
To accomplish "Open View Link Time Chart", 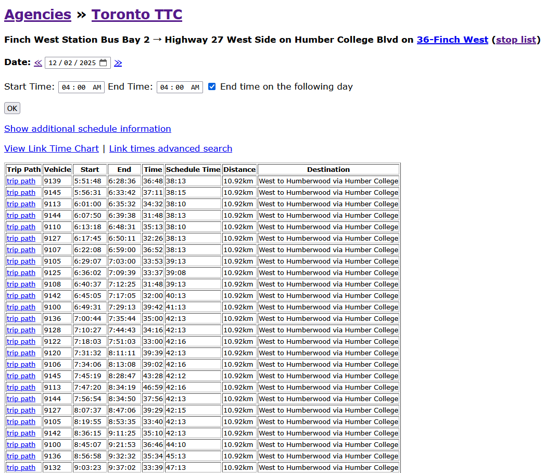I will point(52,148).
